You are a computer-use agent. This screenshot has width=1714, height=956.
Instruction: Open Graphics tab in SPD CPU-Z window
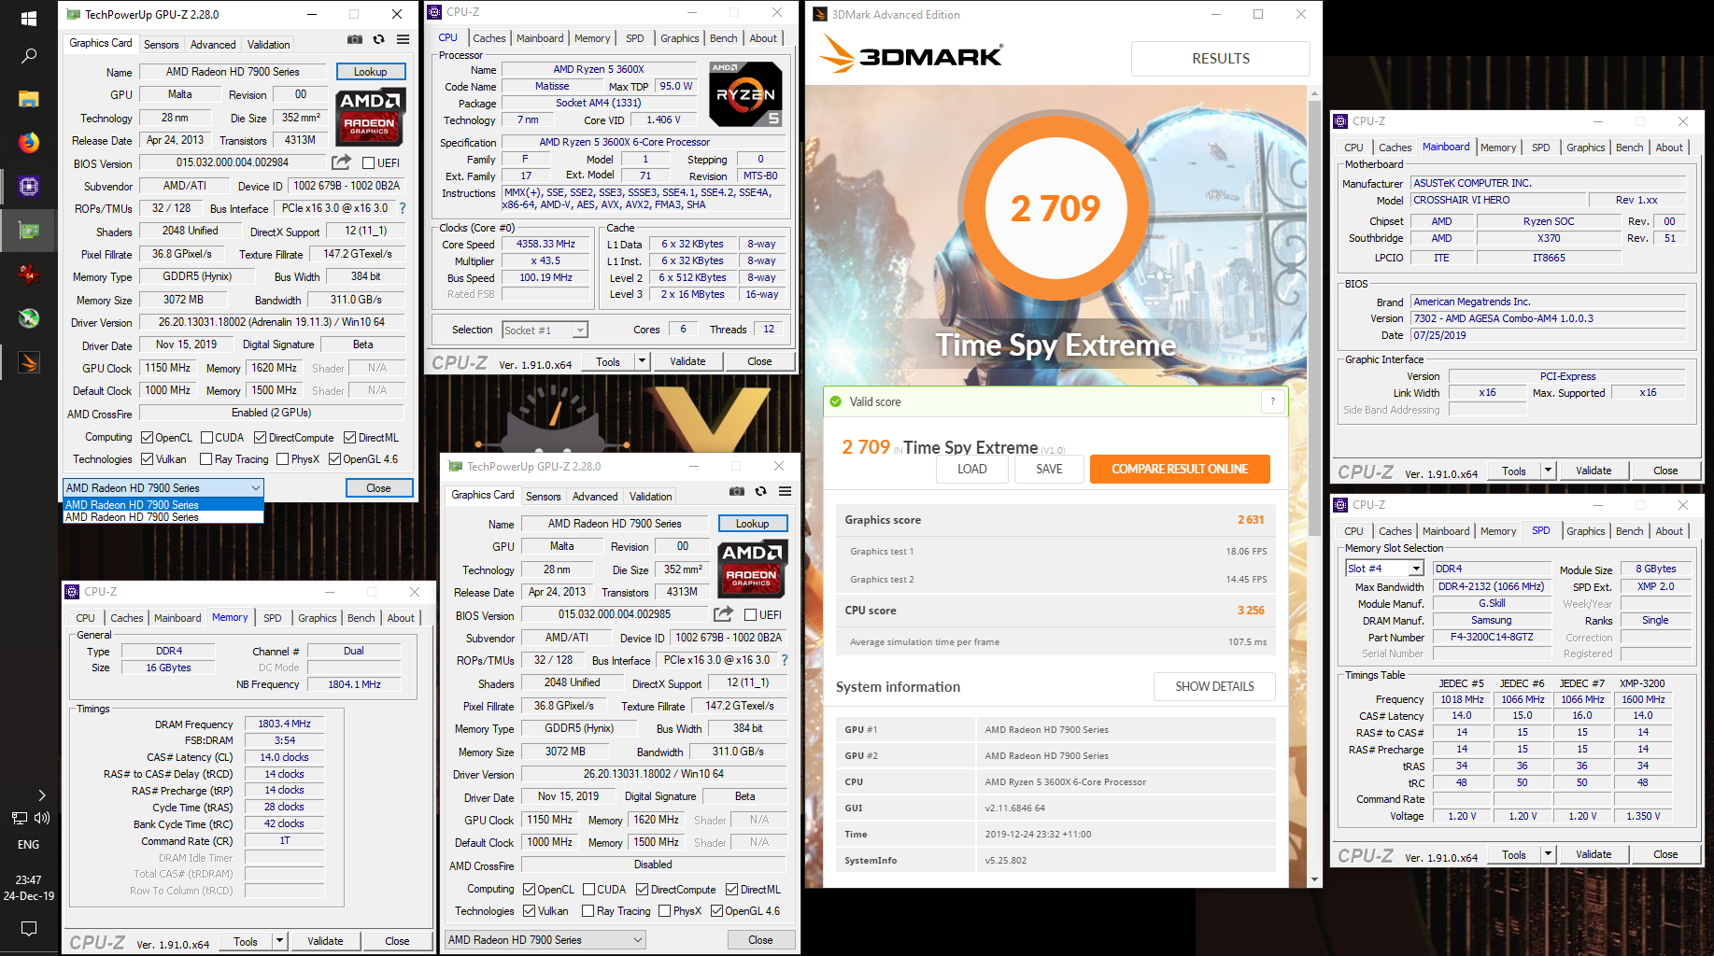point(1585,531)
